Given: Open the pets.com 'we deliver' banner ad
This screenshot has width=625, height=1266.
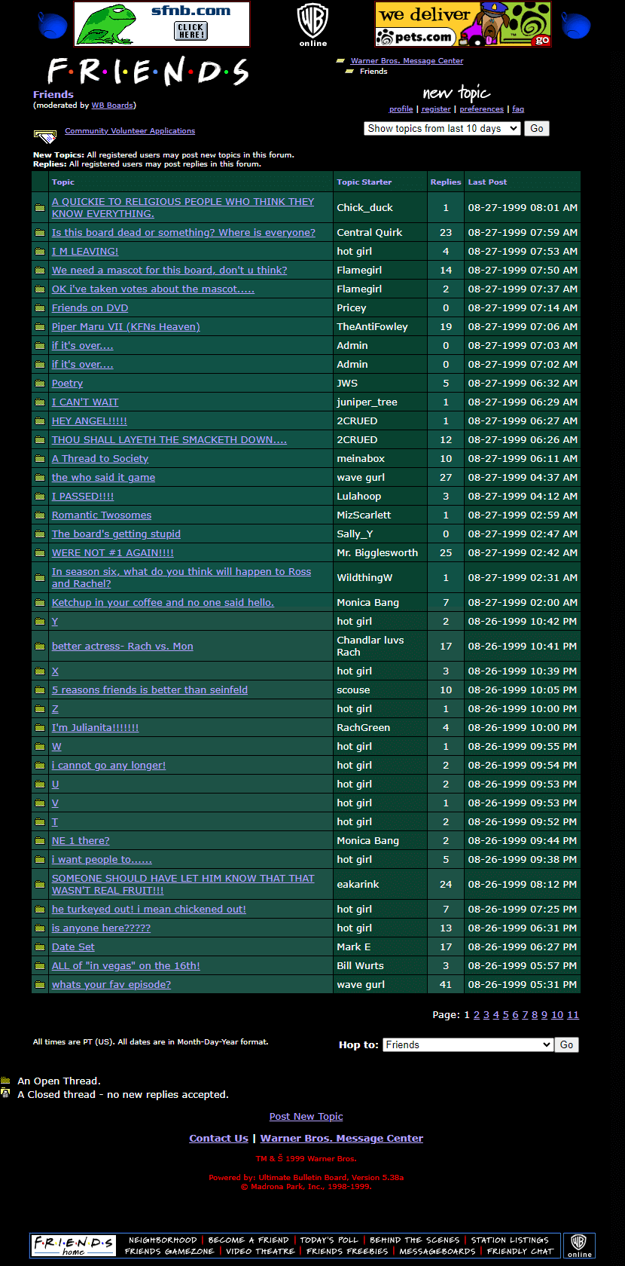Looking at the screenshot, I should point(463,24).
